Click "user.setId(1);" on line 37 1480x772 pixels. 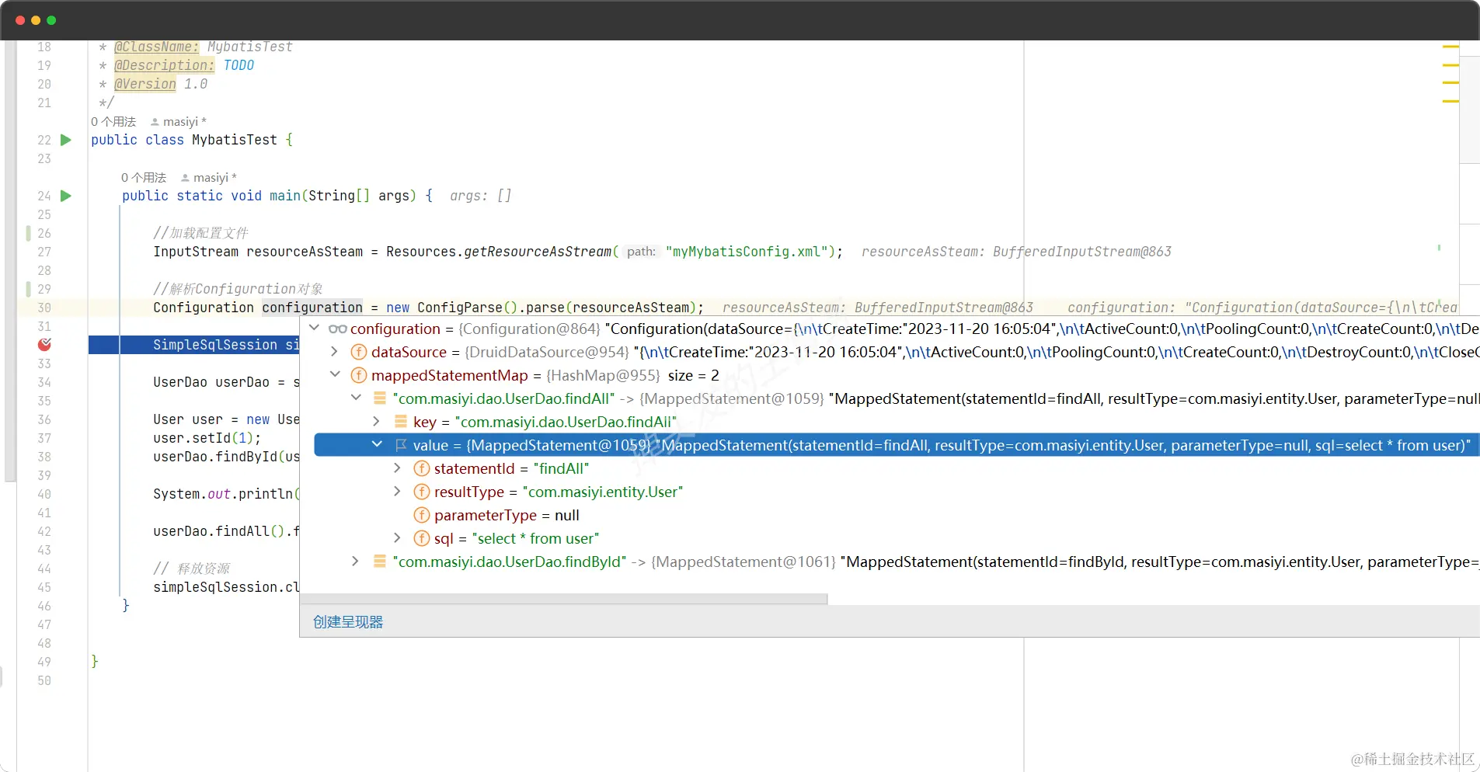207,438
